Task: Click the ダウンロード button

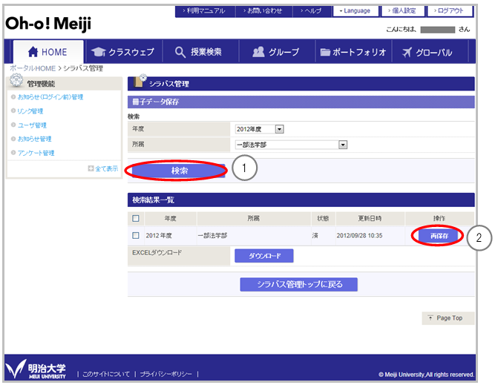Action: click(x=264, y=256)
